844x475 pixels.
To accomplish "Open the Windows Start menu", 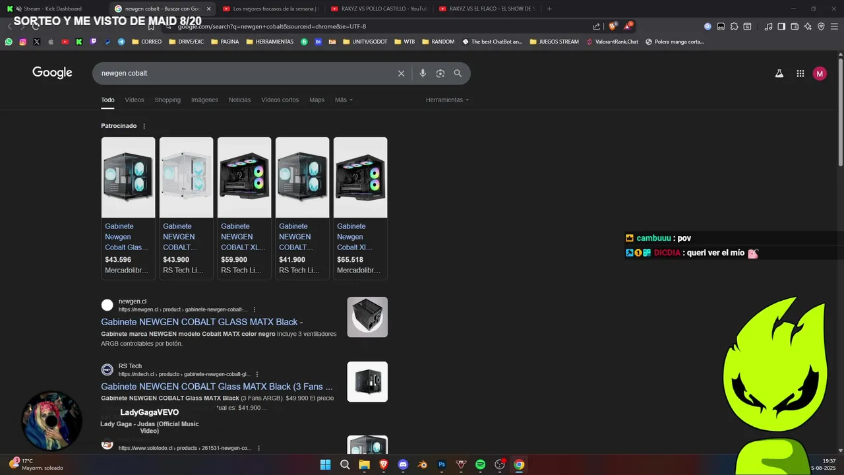I will (325, 464).
